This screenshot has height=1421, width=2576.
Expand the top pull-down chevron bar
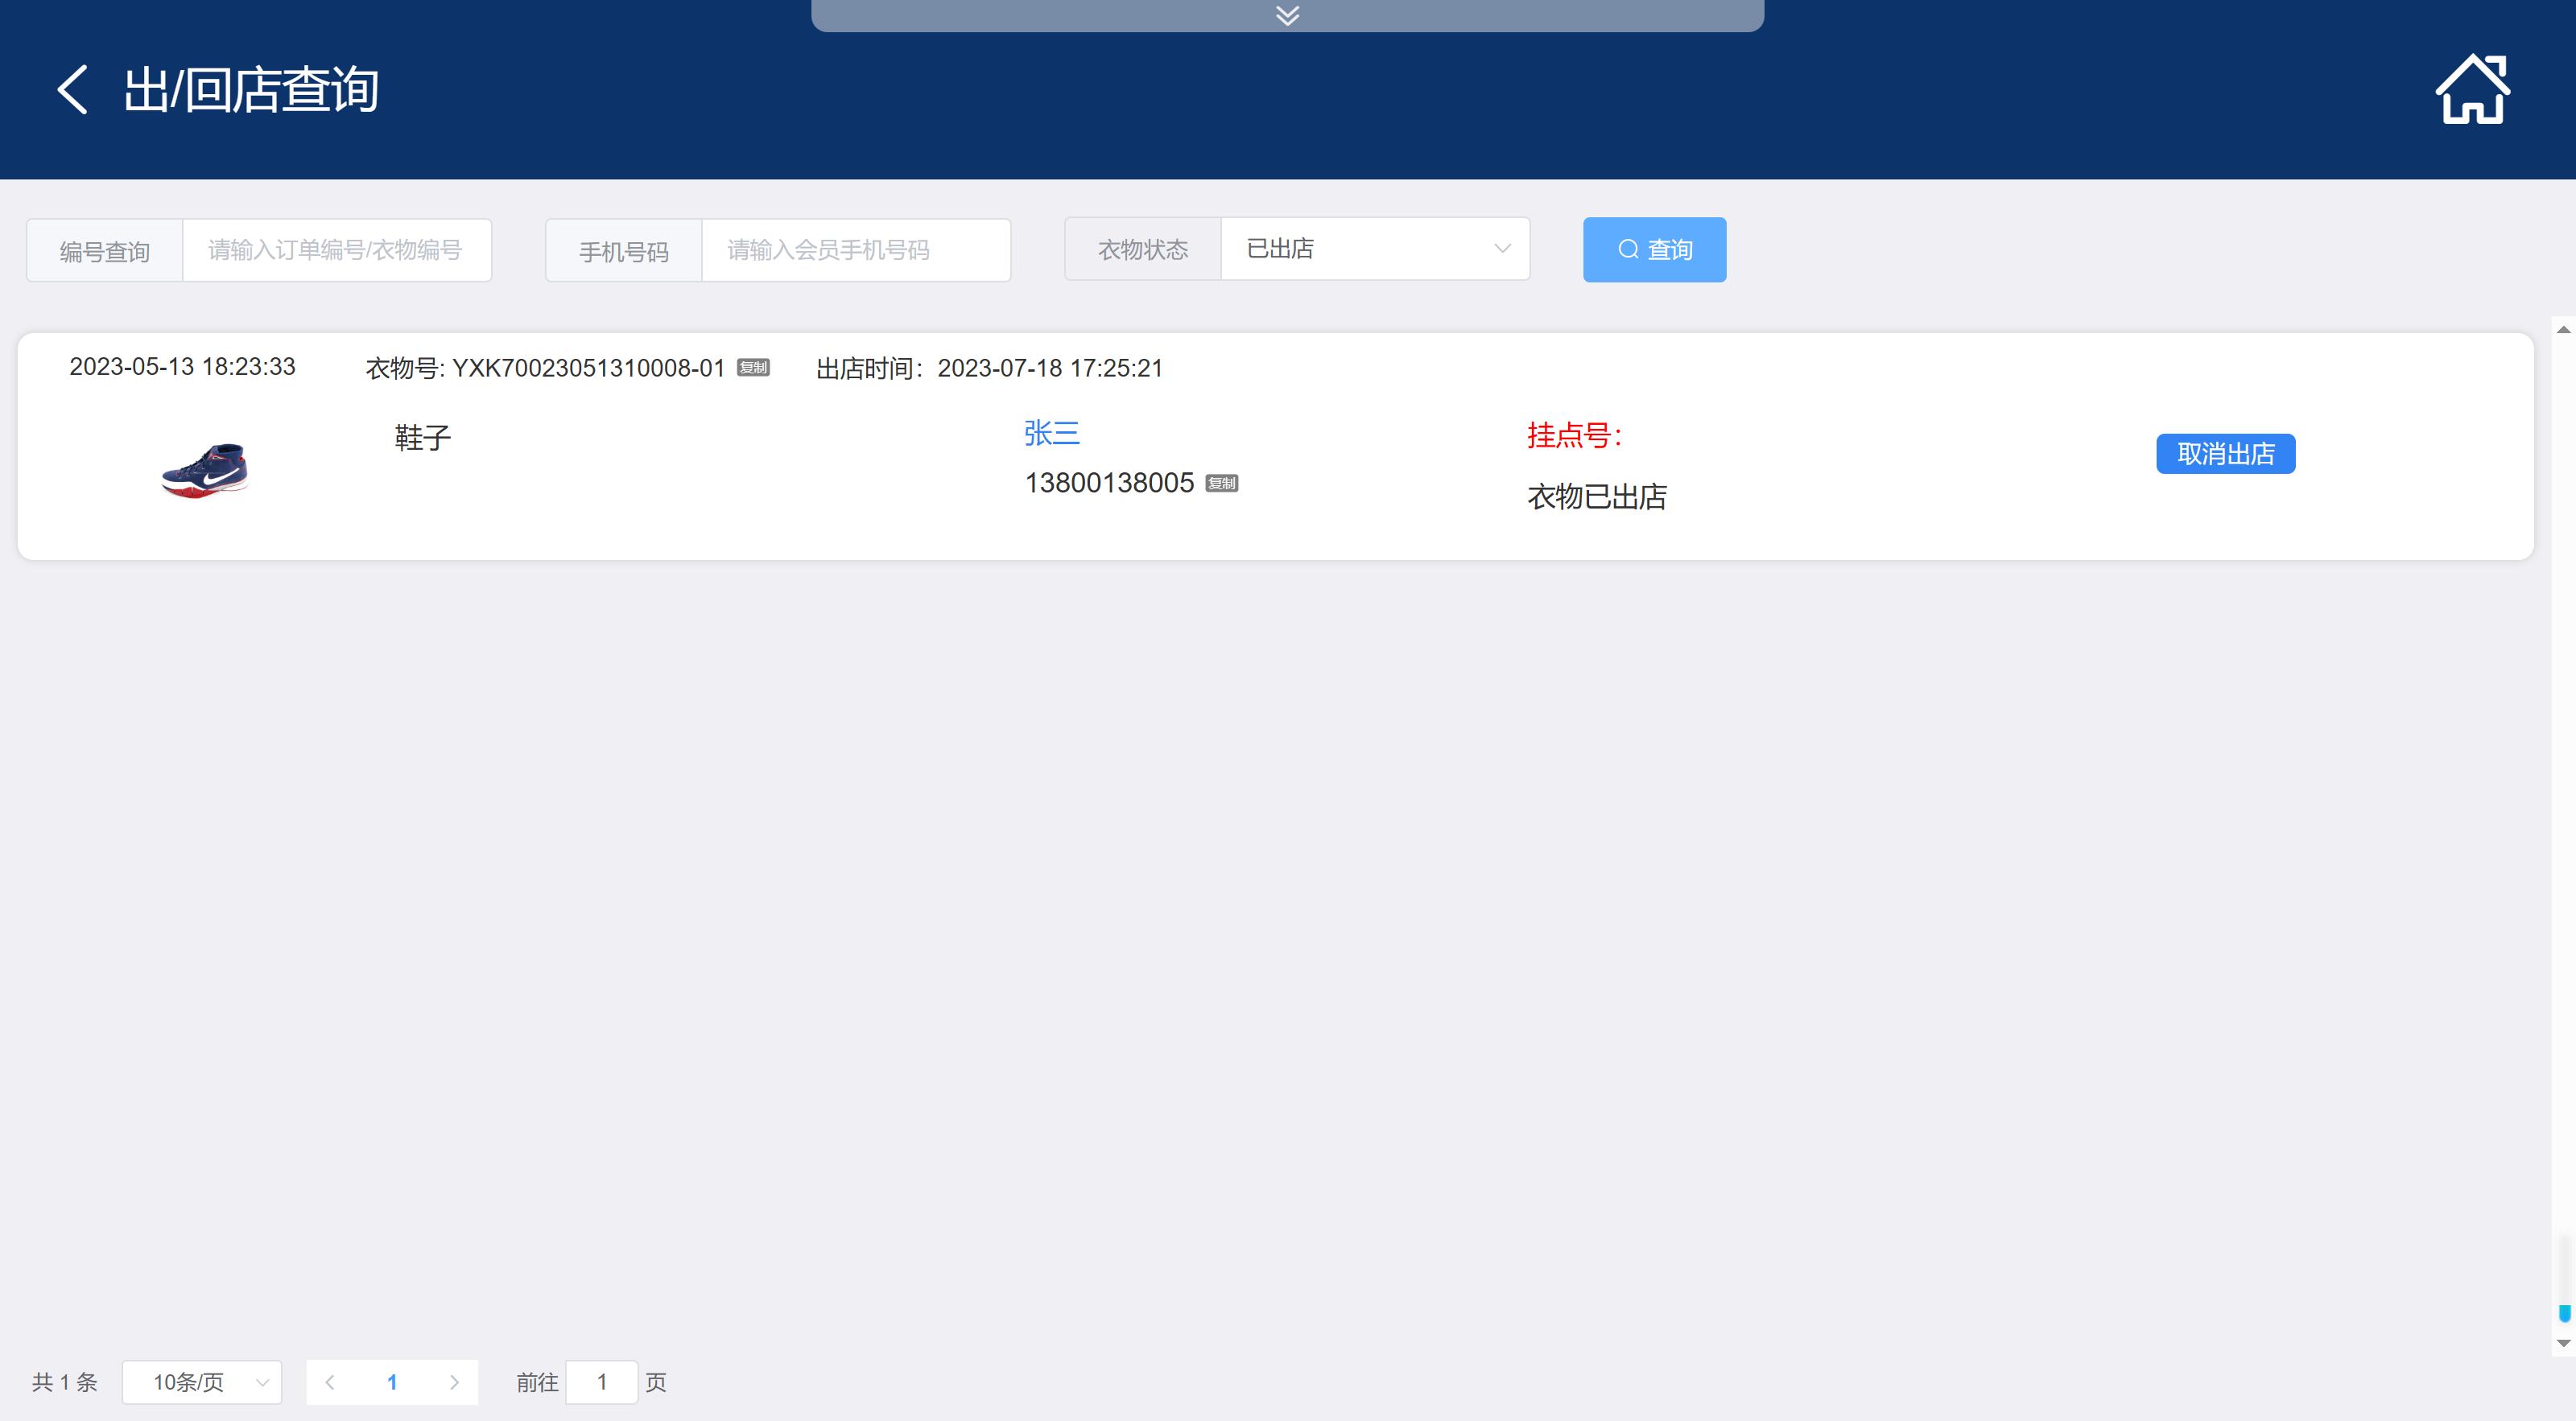pyautogui.click(x=1287, y=15)
